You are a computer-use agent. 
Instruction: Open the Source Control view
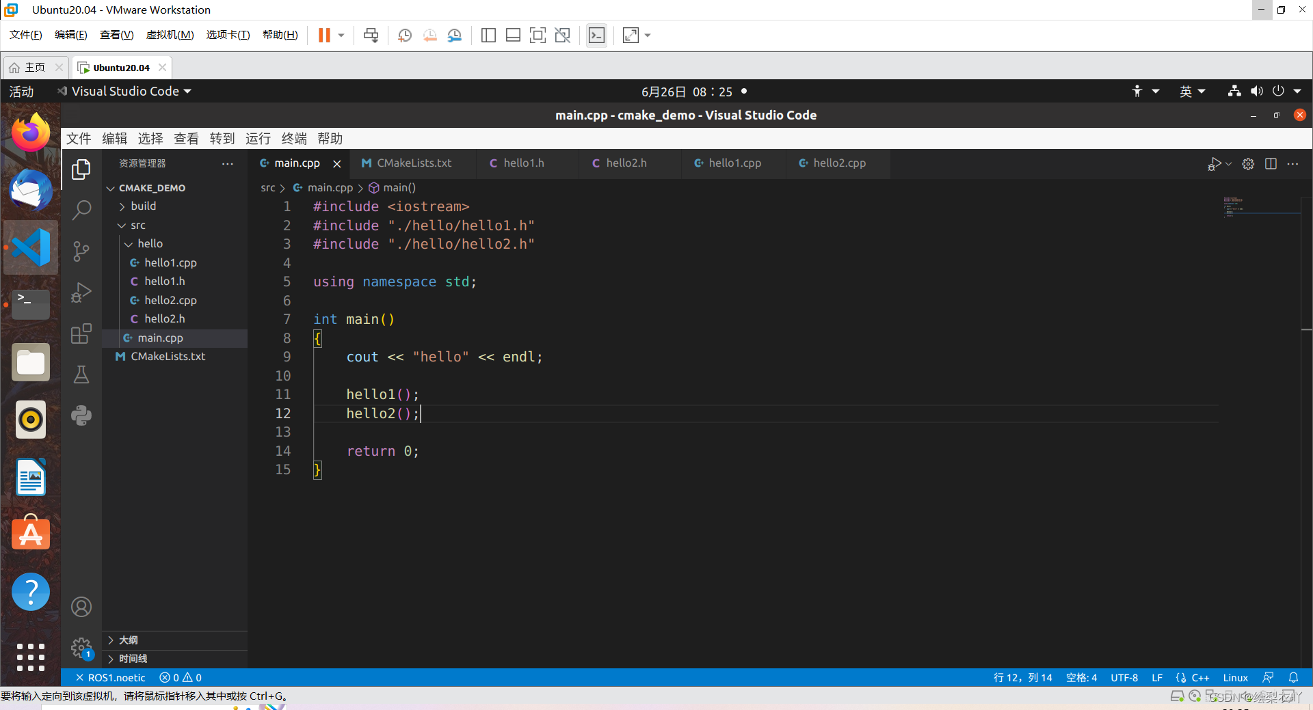(x=81, y=251)
